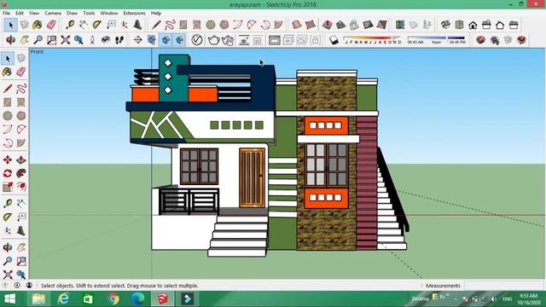Open the Extensions menu
The image size is (546, 307).
(x=135, y=13)
